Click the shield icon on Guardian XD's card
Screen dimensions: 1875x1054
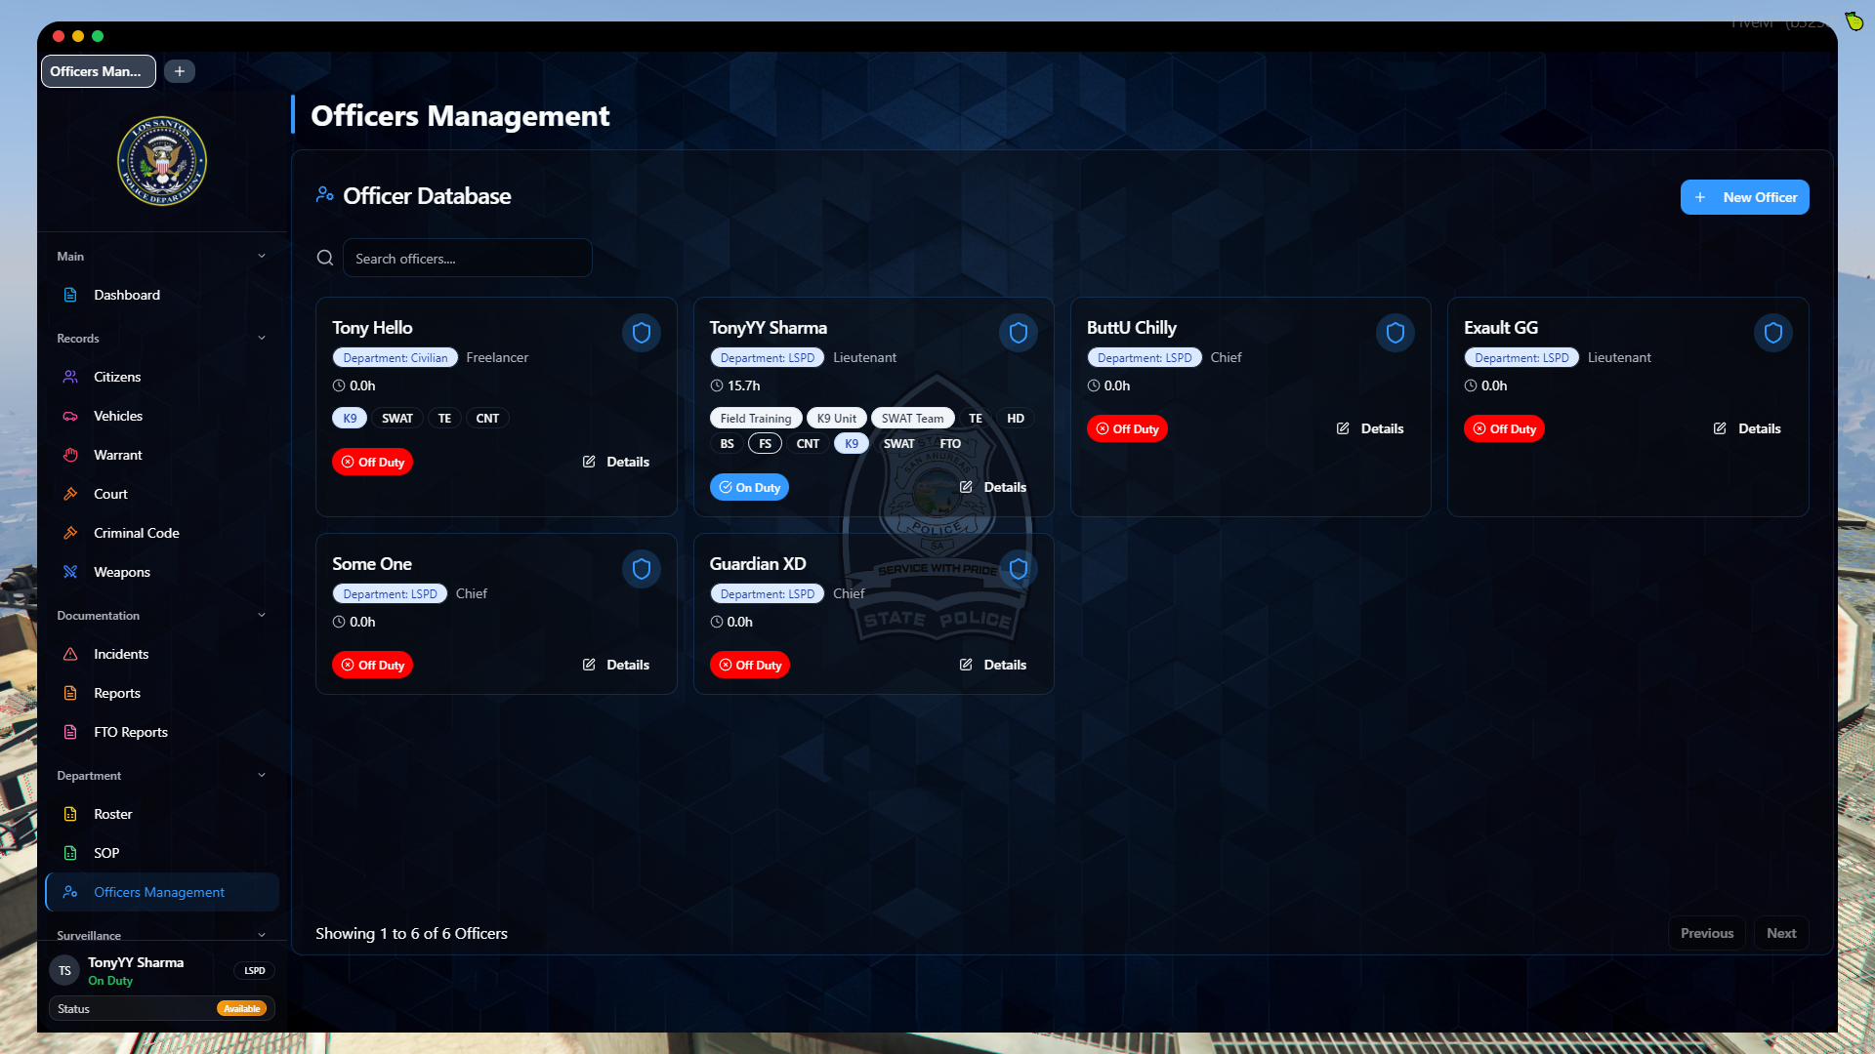click(1018, 569)
